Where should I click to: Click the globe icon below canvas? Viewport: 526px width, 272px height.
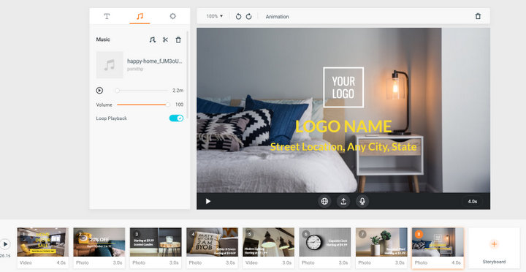(x=324, y=201)
